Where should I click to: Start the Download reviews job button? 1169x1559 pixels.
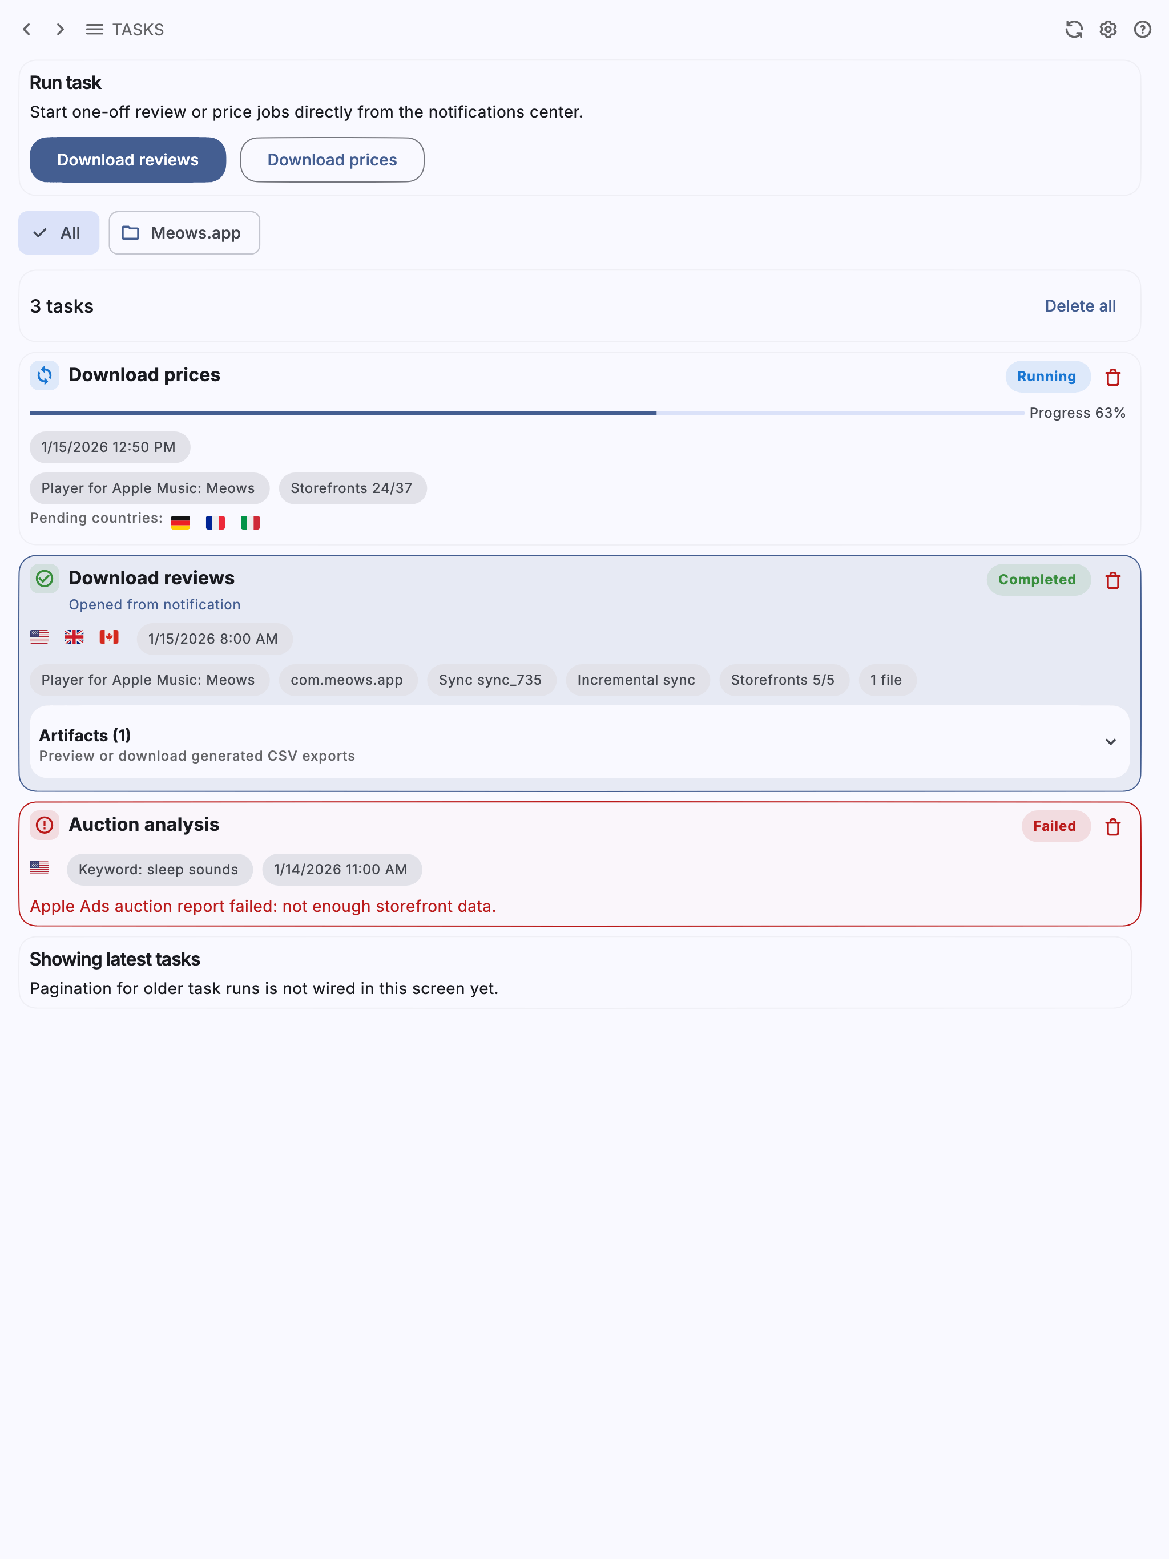[128, 160]
